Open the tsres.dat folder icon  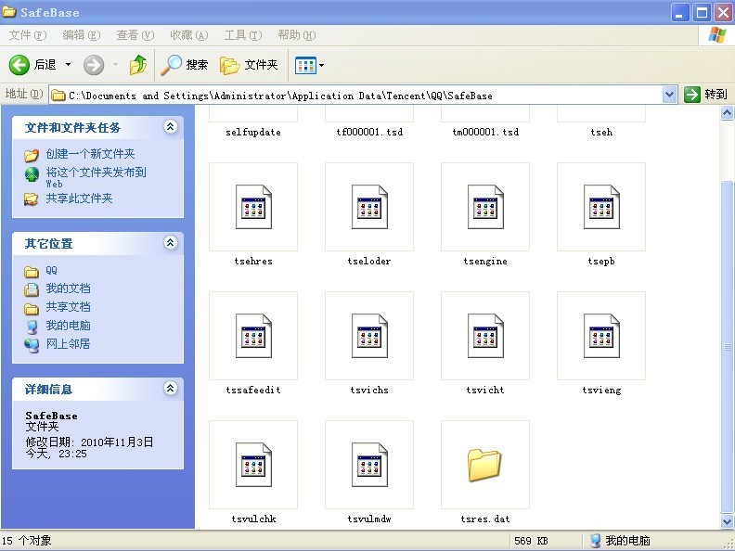click(x=485, y=465)
